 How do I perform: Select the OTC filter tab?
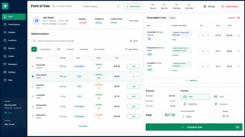(59, 49)
